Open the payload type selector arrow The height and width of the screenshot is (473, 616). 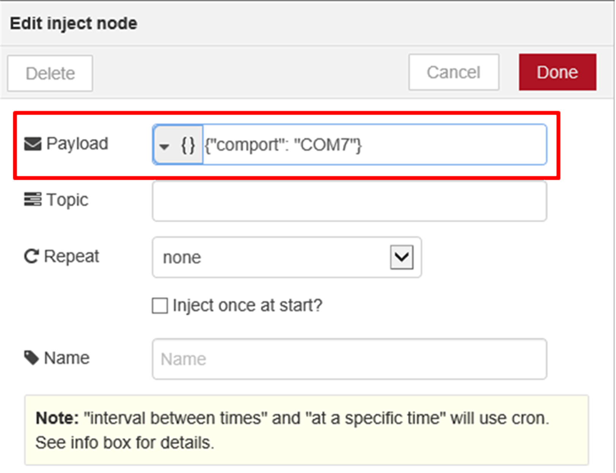click(x=164, y=146)
